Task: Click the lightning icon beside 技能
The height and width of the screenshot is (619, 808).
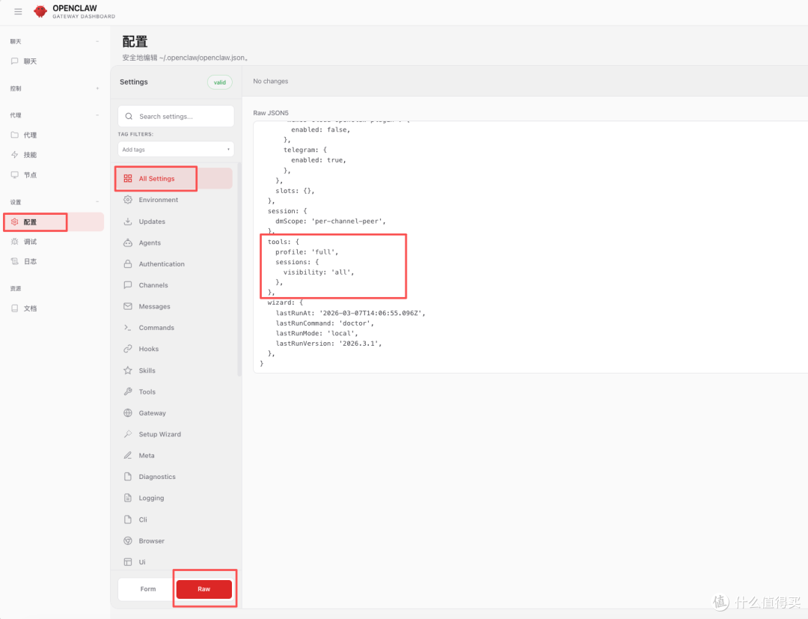Action: pos(14,155)
